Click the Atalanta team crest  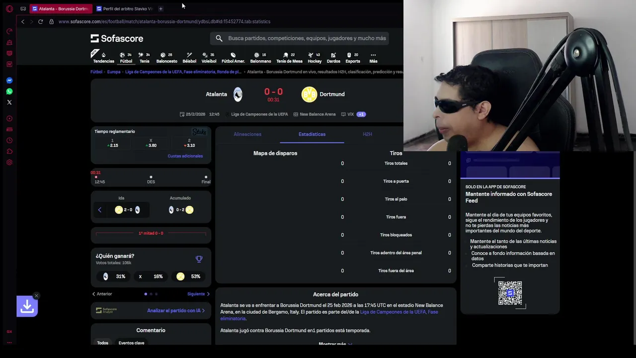coord(238,94)
